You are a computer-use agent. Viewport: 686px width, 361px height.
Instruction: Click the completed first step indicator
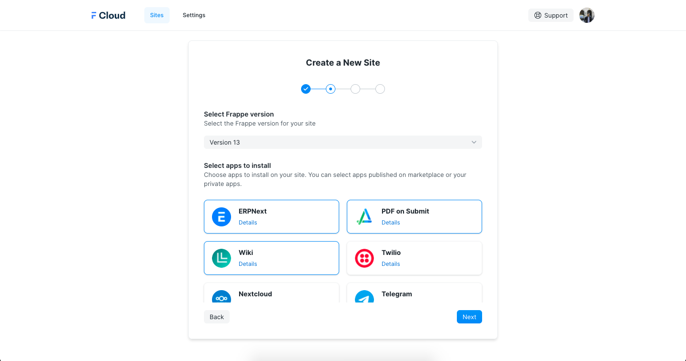pyautogui.click(x=306, y=89)
